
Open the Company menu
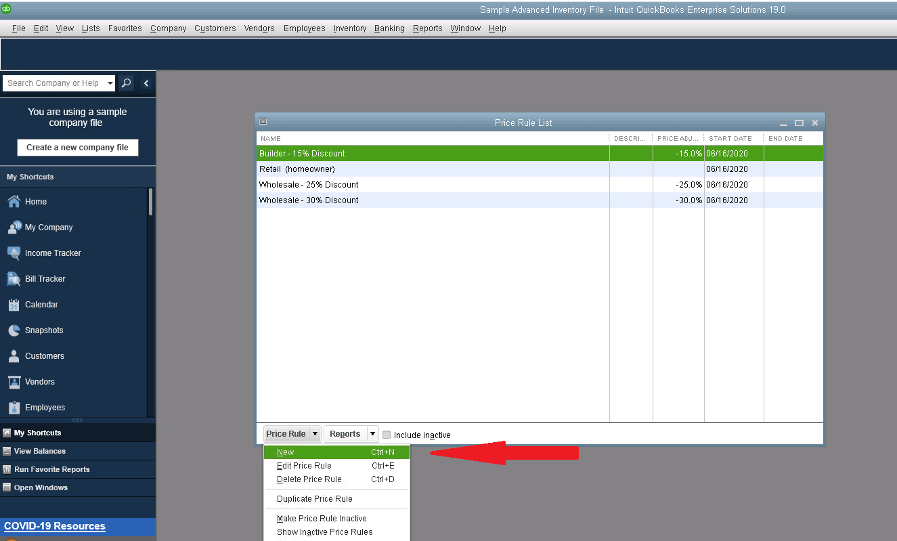[169, 28]
